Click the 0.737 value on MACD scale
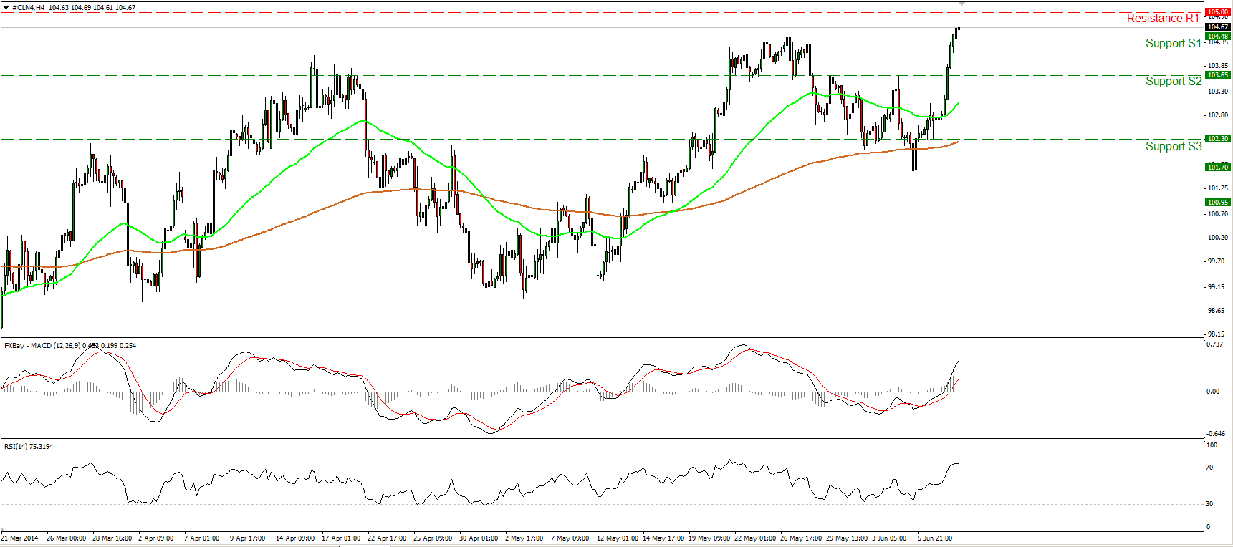The height and width of the screenshot is (547, 1233). click(x=1214, y=344)
